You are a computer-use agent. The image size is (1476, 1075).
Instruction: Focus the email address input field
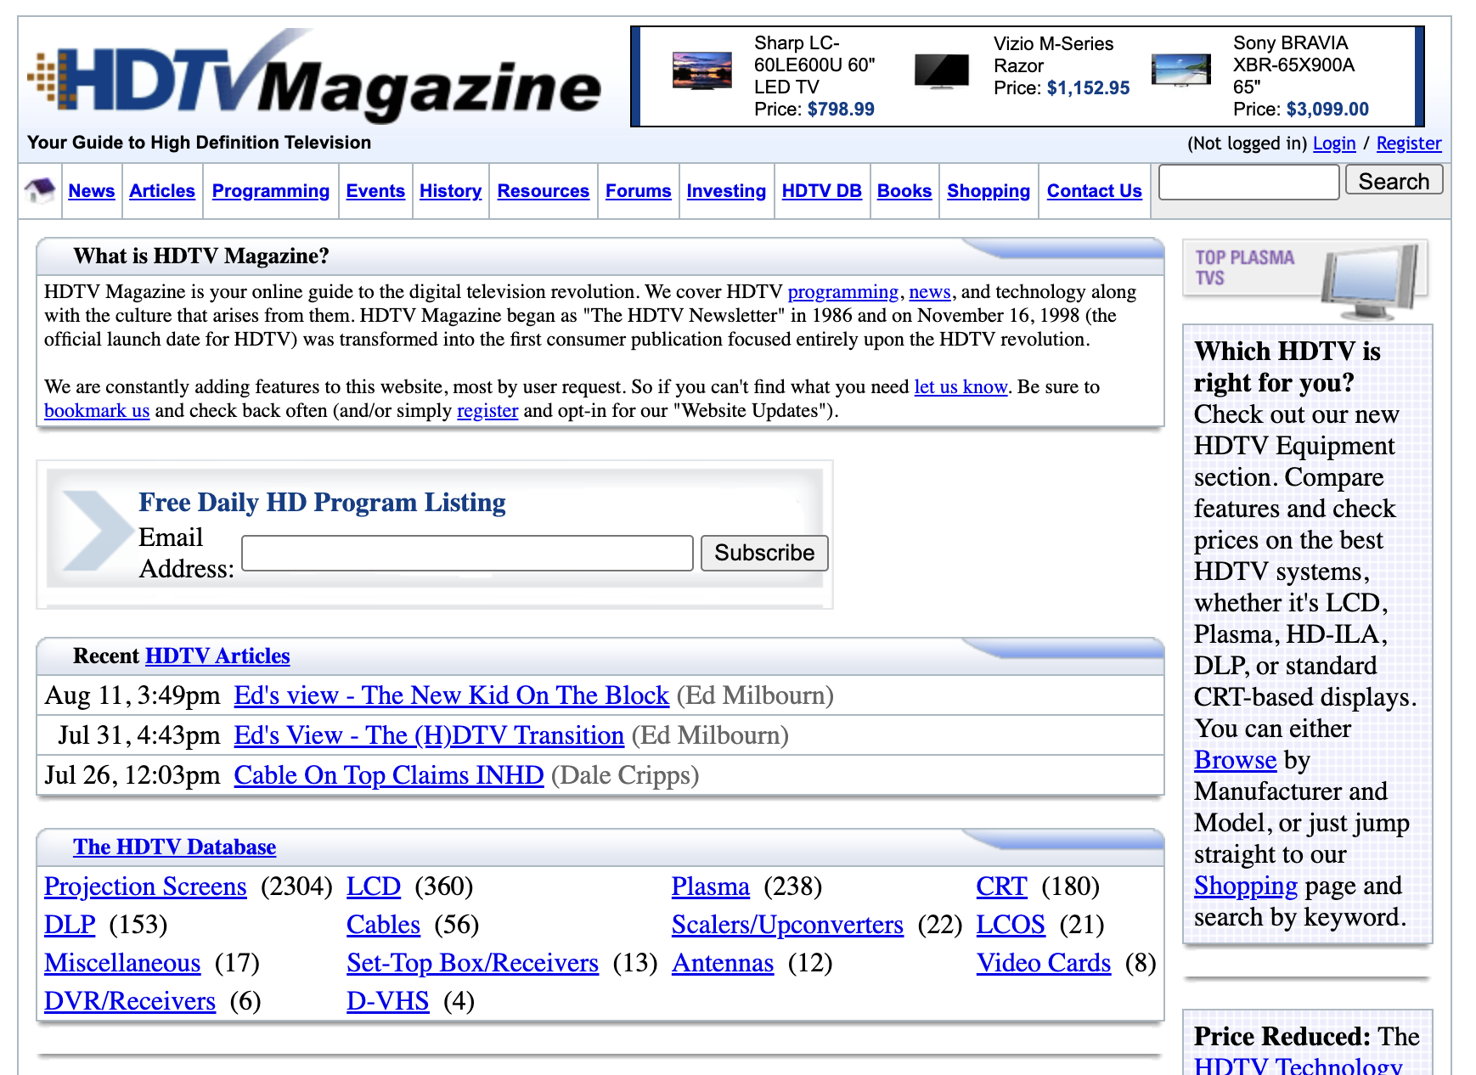467,553
